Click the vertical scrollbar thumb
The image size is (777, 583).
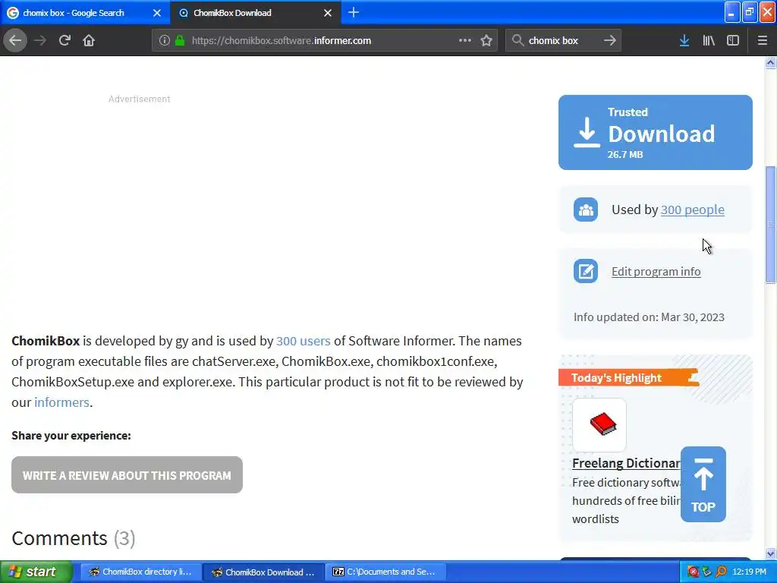(x=770, y=225)
